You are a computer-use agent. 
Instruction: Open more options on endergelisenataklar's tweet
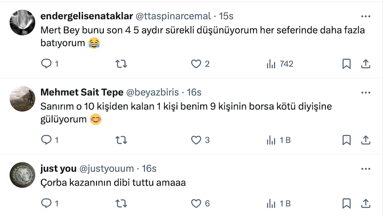point(366,16)
